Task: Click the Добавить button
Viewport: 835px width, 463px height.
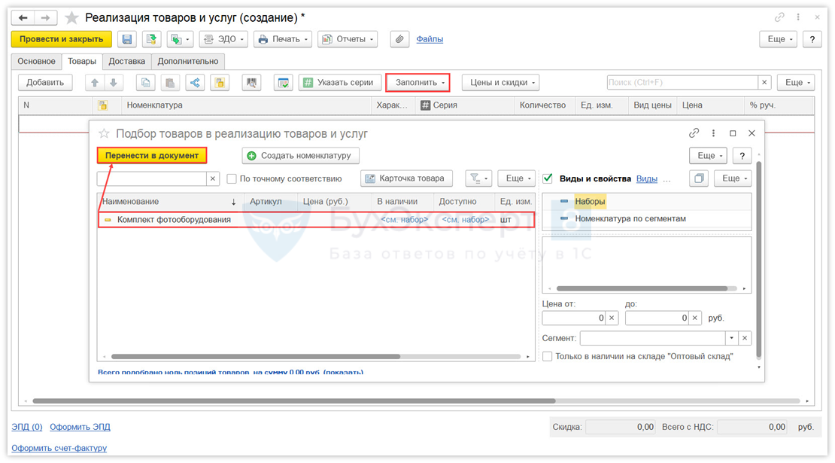Action: coord(45,83)
